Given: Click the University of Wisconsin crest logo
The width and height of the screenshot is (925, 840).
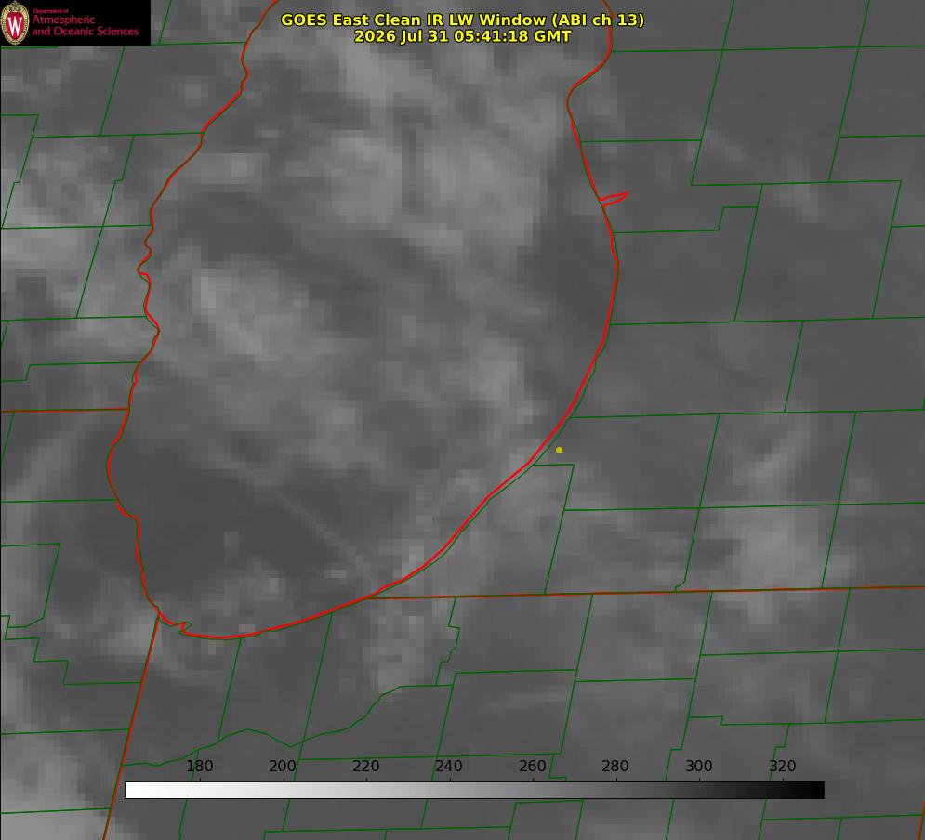Looking at the screenshot, I should (x=15, y=22).
